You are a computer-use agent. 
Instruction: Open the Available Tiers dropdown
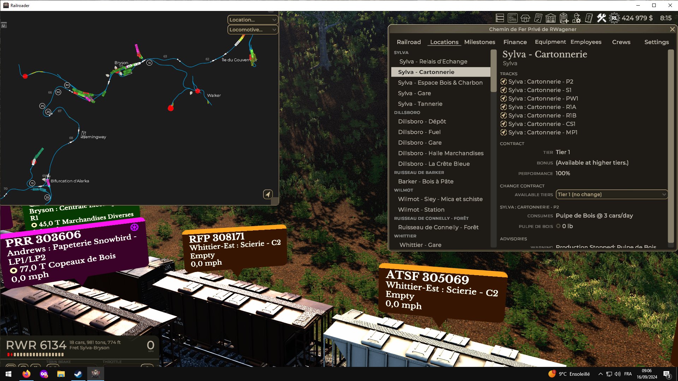coord(611,194)
